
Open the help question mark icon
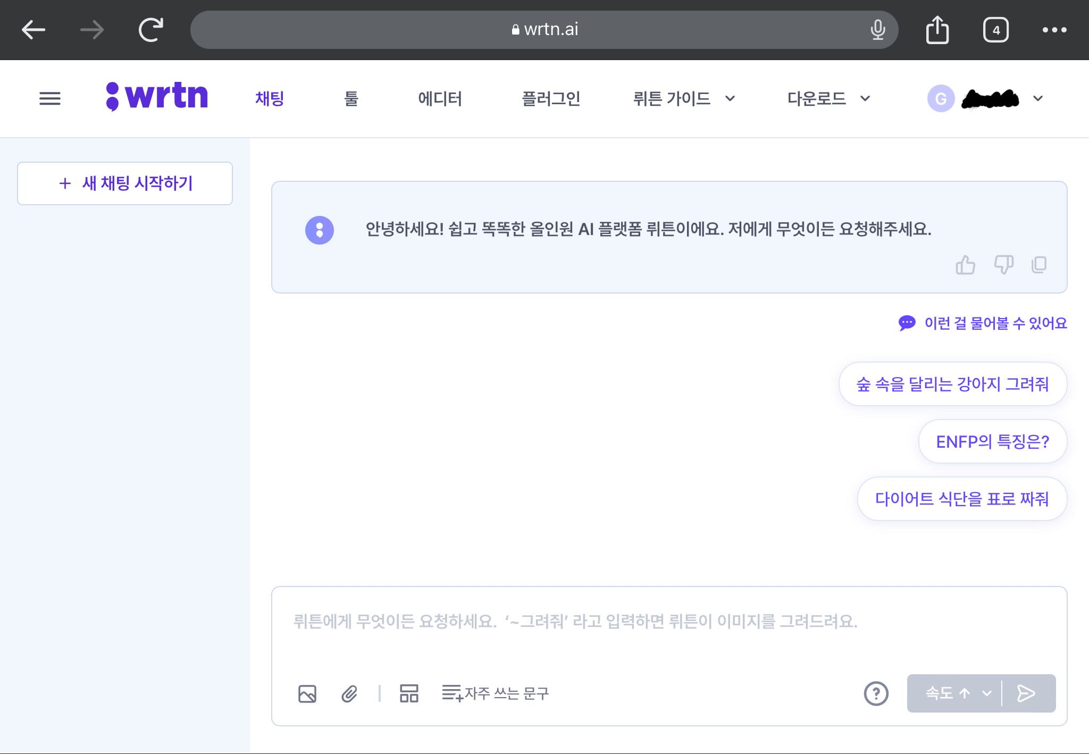pos(875,693)
